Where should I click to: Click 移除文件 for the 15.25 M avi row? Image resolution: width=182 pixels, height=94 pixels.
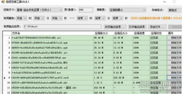[174, 53]
